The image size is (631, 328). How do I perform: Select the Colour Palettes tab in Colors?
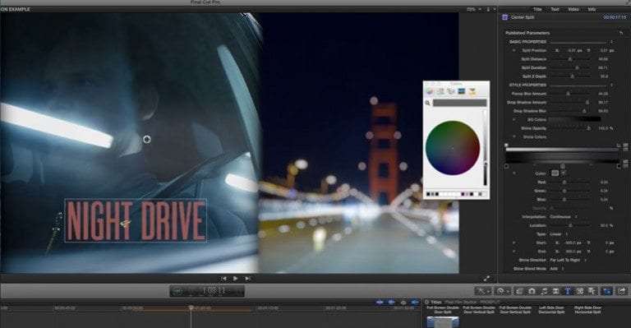click(451, 91)
